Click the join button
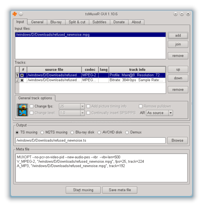The width and height of the screenshot is (203, 207). [x=178, y=44]
